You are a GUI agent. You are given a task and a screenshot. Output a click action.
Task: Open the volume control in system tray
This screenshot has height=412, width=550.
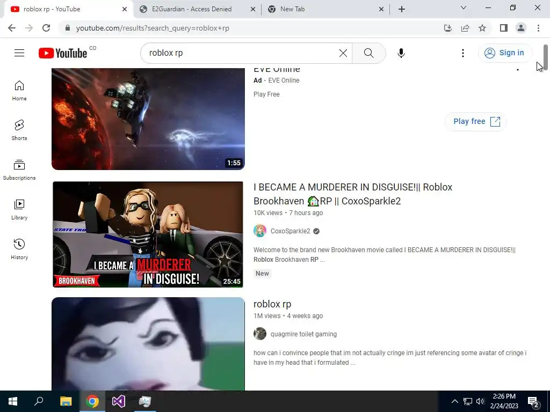pos(480,401)
